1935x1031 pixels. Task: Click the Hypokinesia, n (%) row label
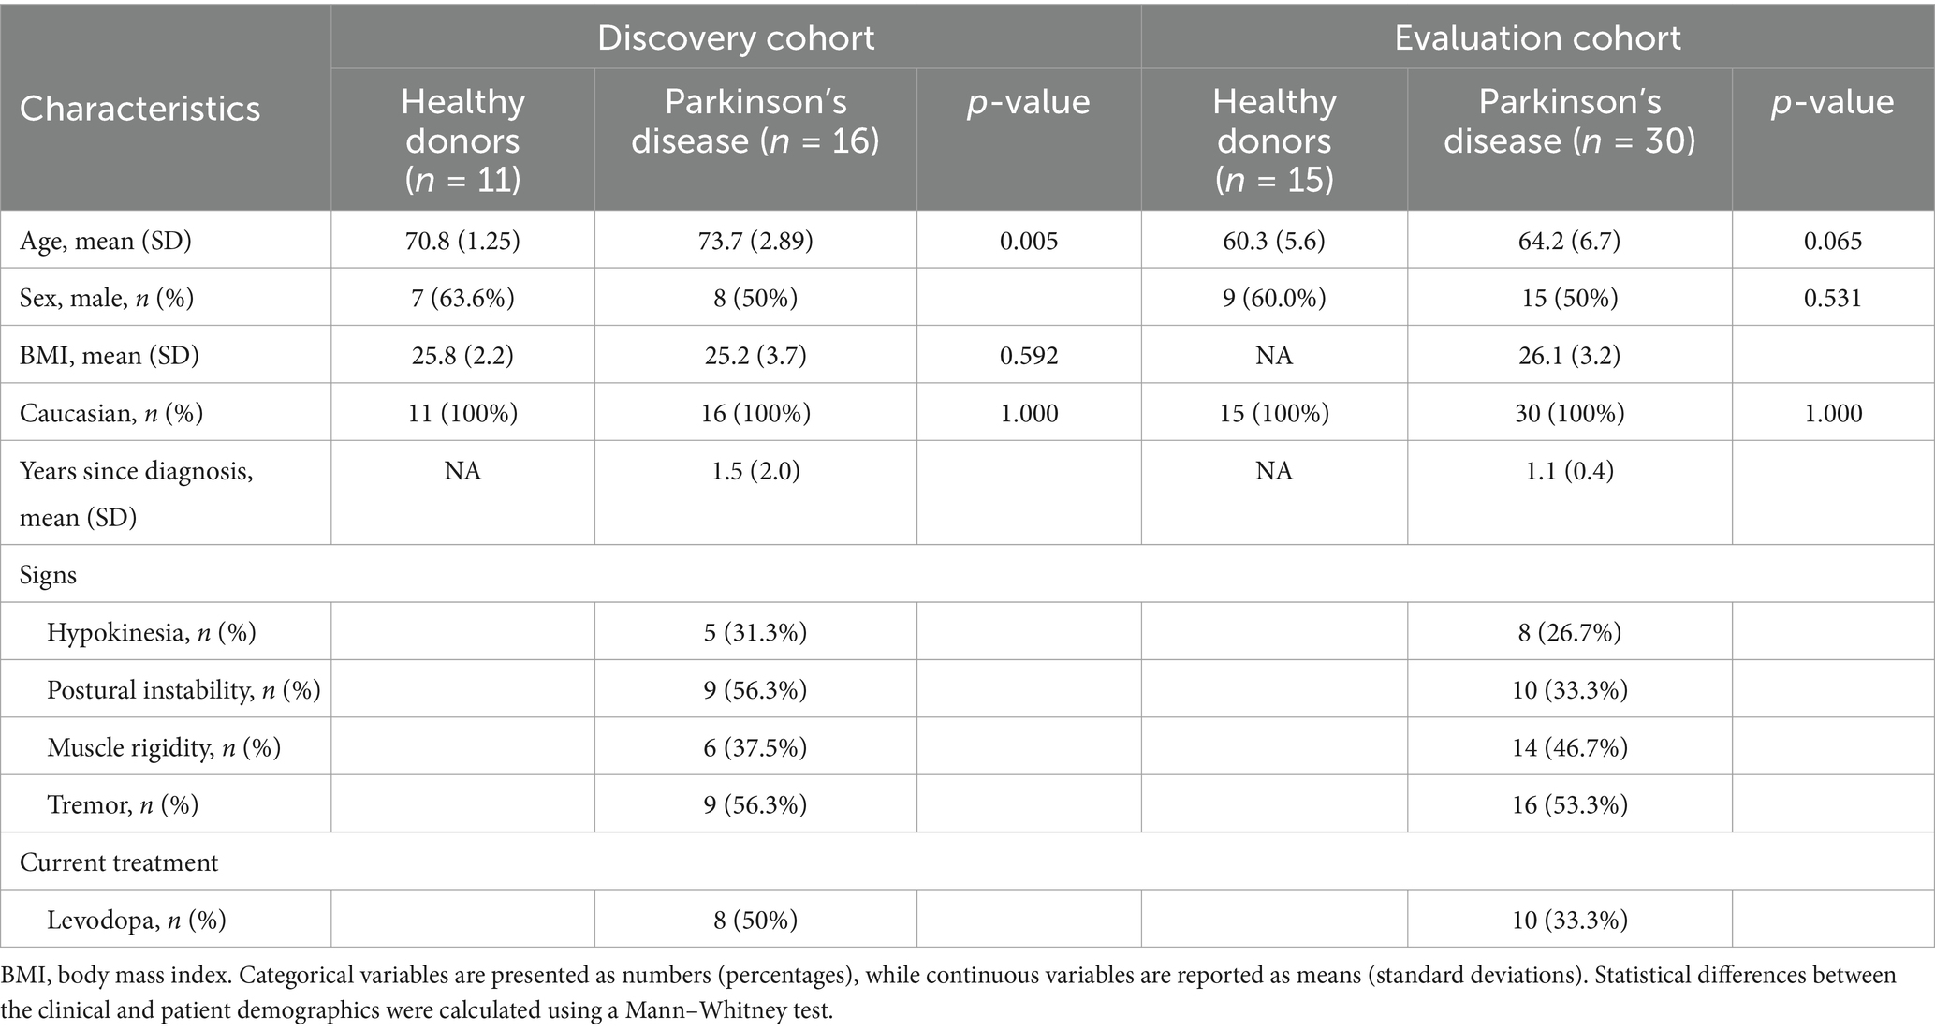pyautogui.click(x=152, y=633)
